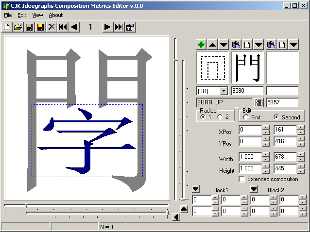Expand the Block1 dropdown arrow
Image resolution: width=310 pixels, height=232 pixels.
point(196,189)
